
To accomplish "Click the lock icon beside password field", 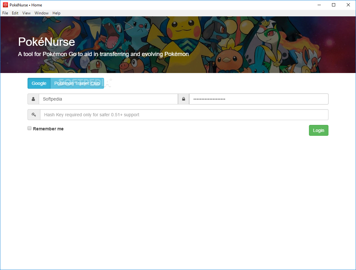I will (x=183, y=99).
